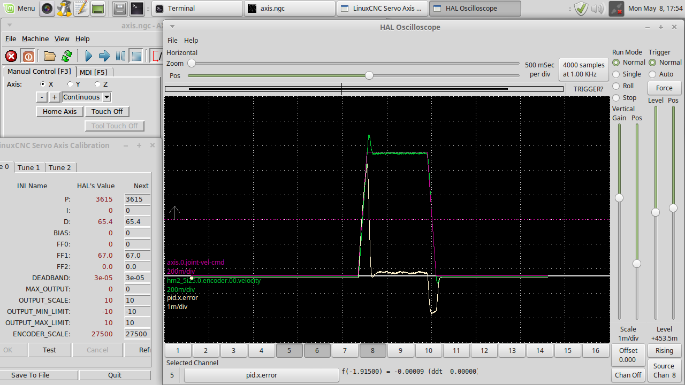Click the Touch Off button
Screen dimensions: 685x385
107,111
